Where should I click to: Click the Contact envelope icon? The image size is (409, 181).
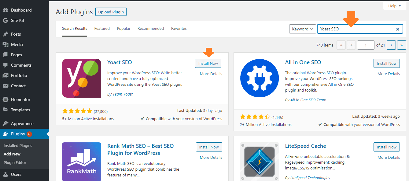(x=5, y=86)
